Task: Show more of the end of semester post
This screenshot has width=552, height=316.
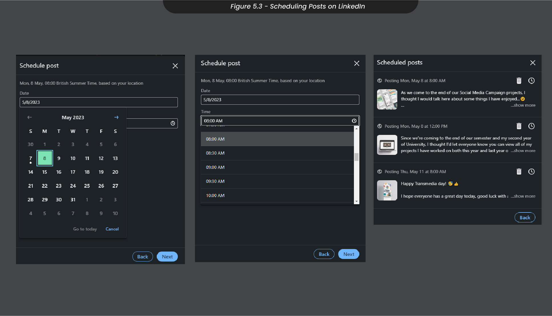Action: pyautogui.click(x=523, y=151)
